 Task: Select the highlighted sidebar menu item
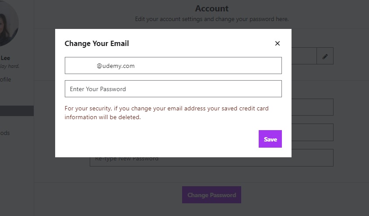tap(17, 111)
